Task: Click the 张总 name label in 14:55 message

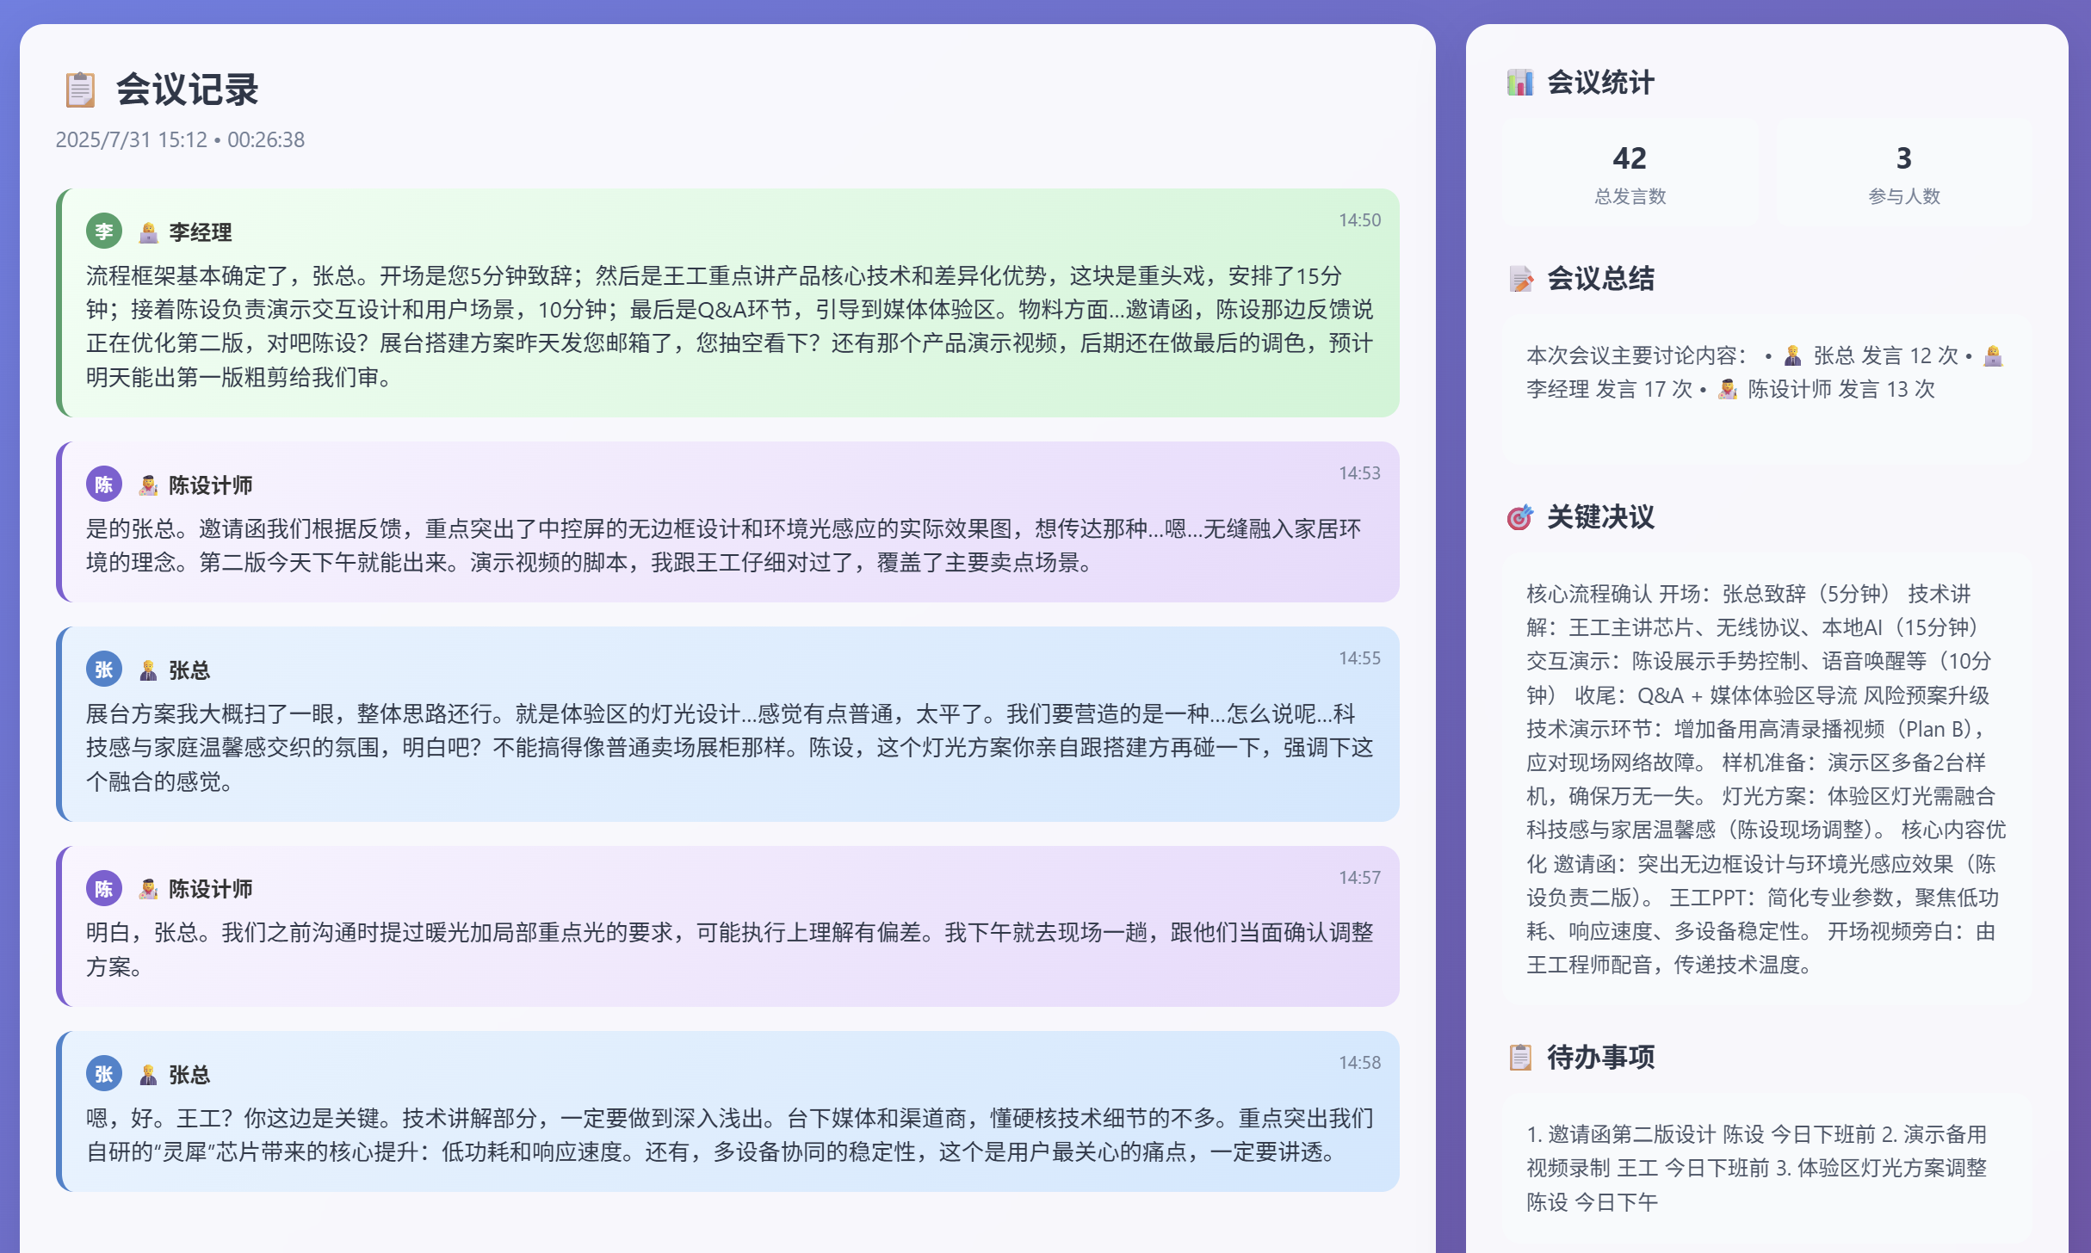Action: (189, 670)
